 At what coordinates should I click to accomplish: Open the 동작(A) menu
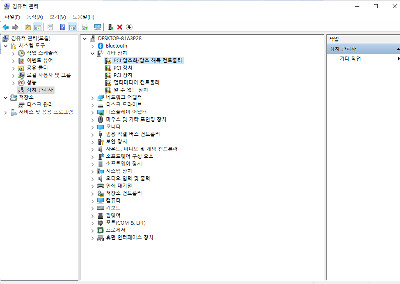(x=35, y=17)
